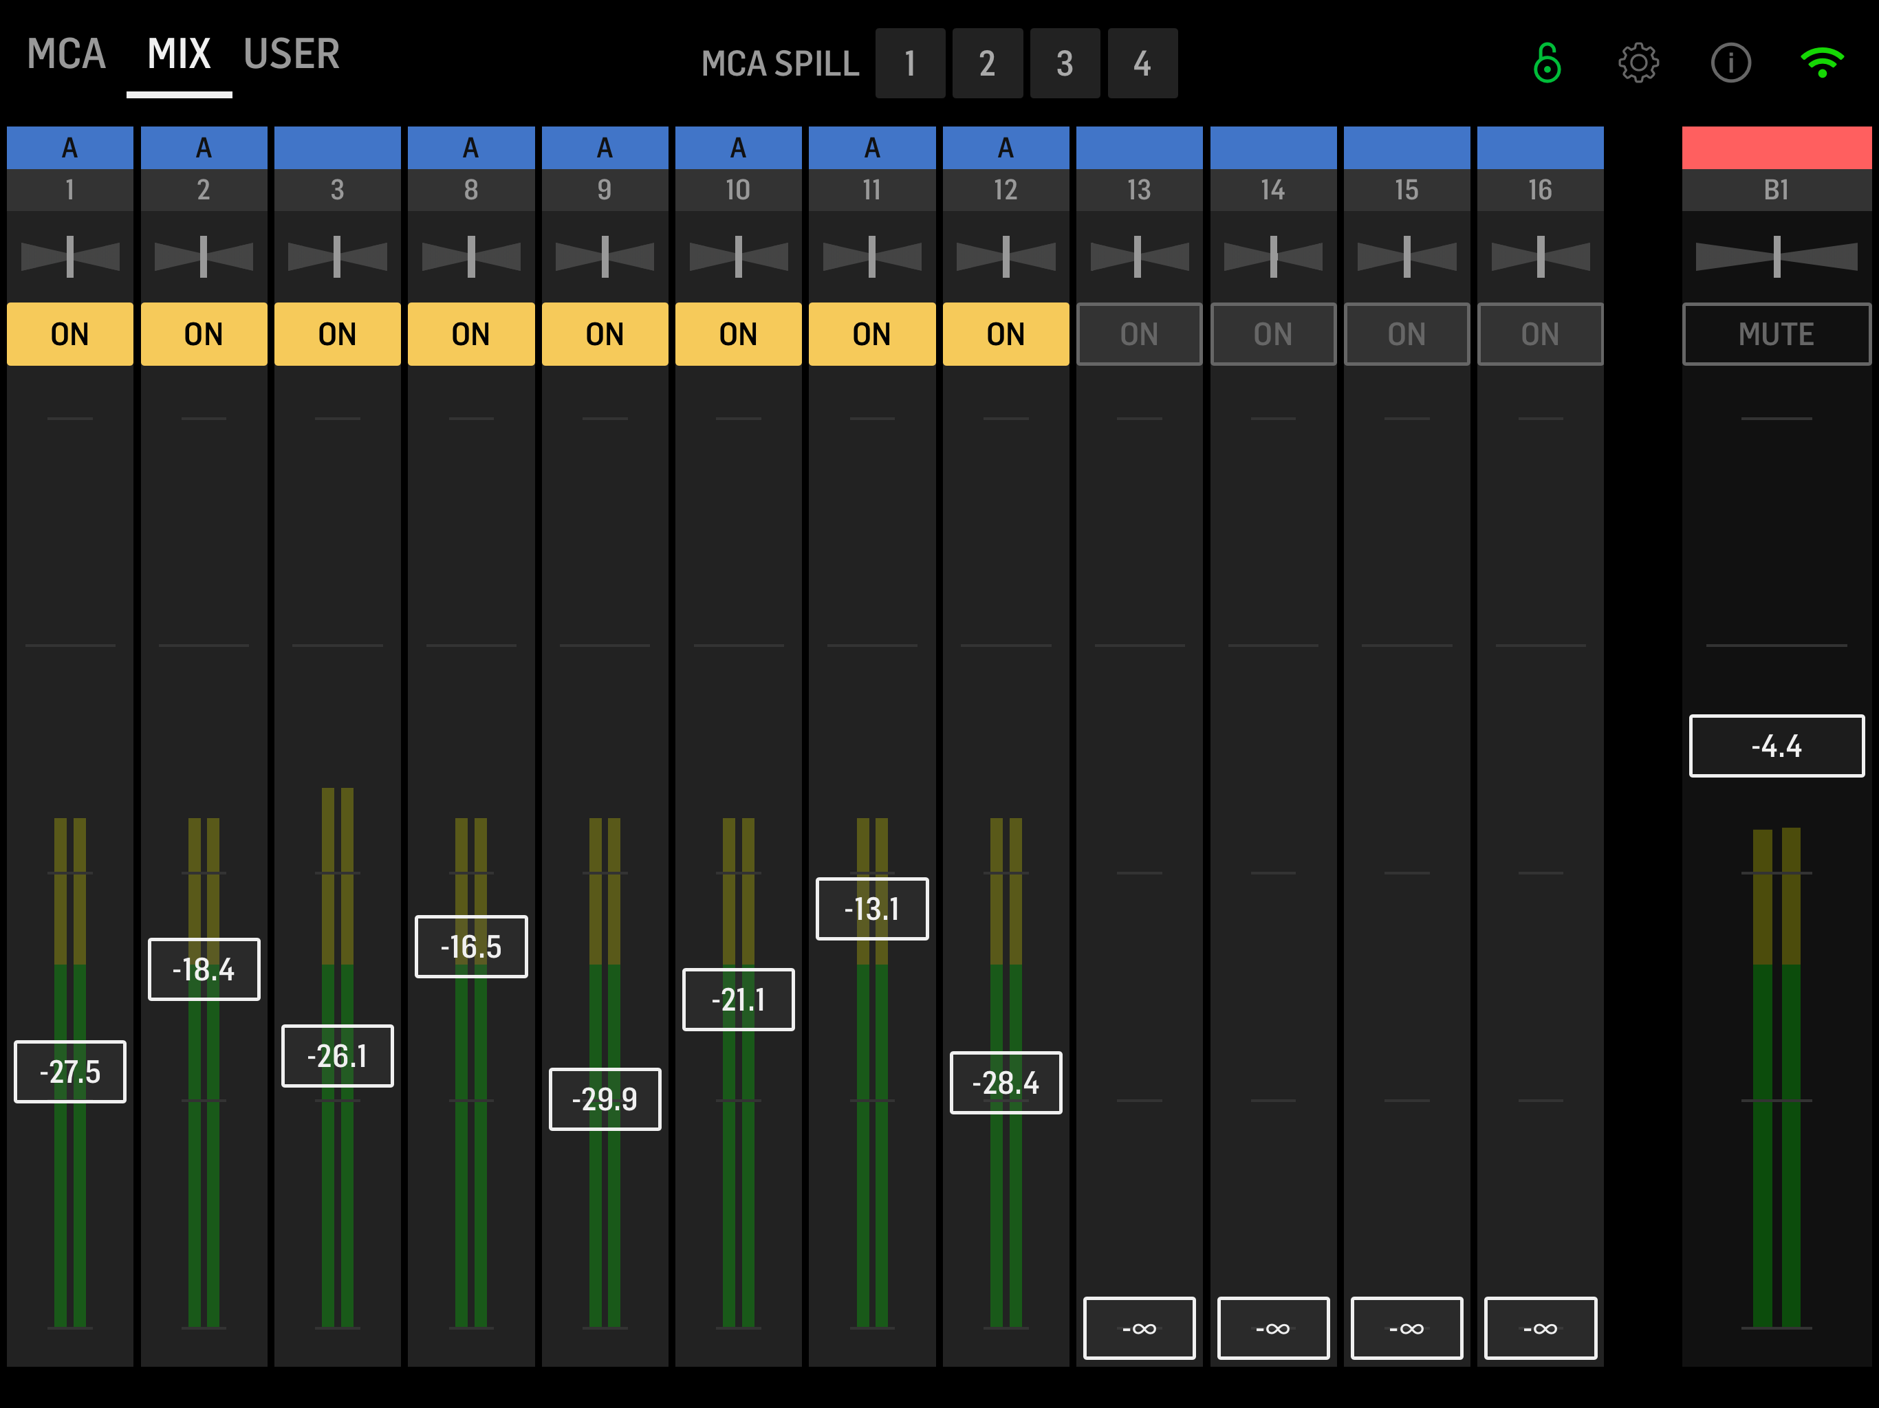Click channel 8 fader at -16.5
This screenshot has width=1879, height=1408.
471,946
